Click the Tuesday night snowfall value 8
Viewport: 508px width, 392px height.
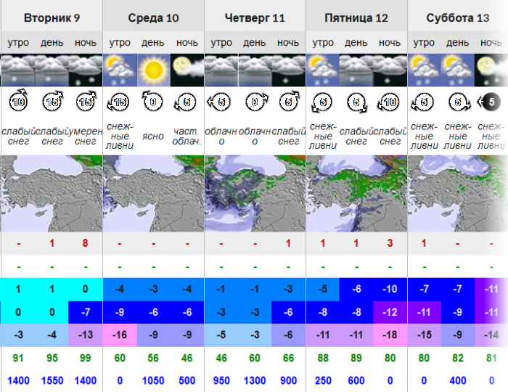pos(85,243)
